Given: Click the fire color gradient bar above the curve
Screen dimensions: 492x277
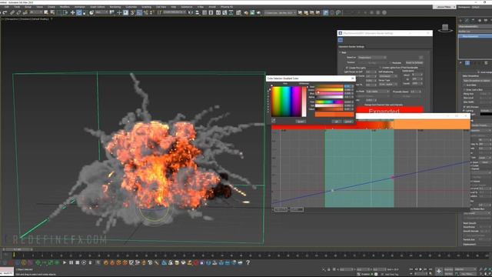Looking at the screenshot, I should 371,125.
